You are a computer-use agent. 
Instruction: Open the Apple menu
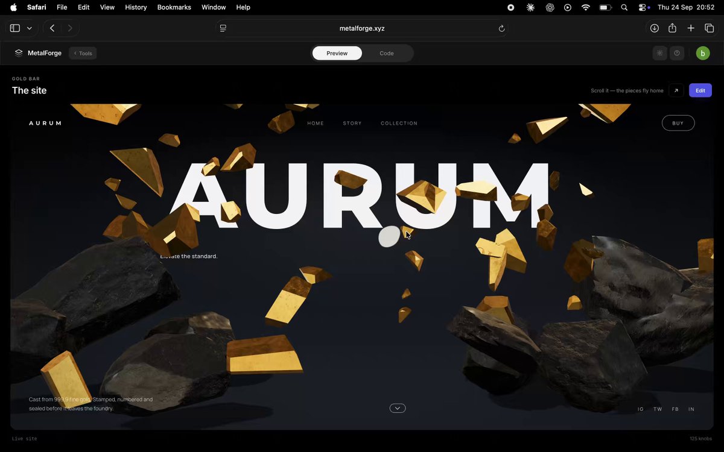click(13, 7)
